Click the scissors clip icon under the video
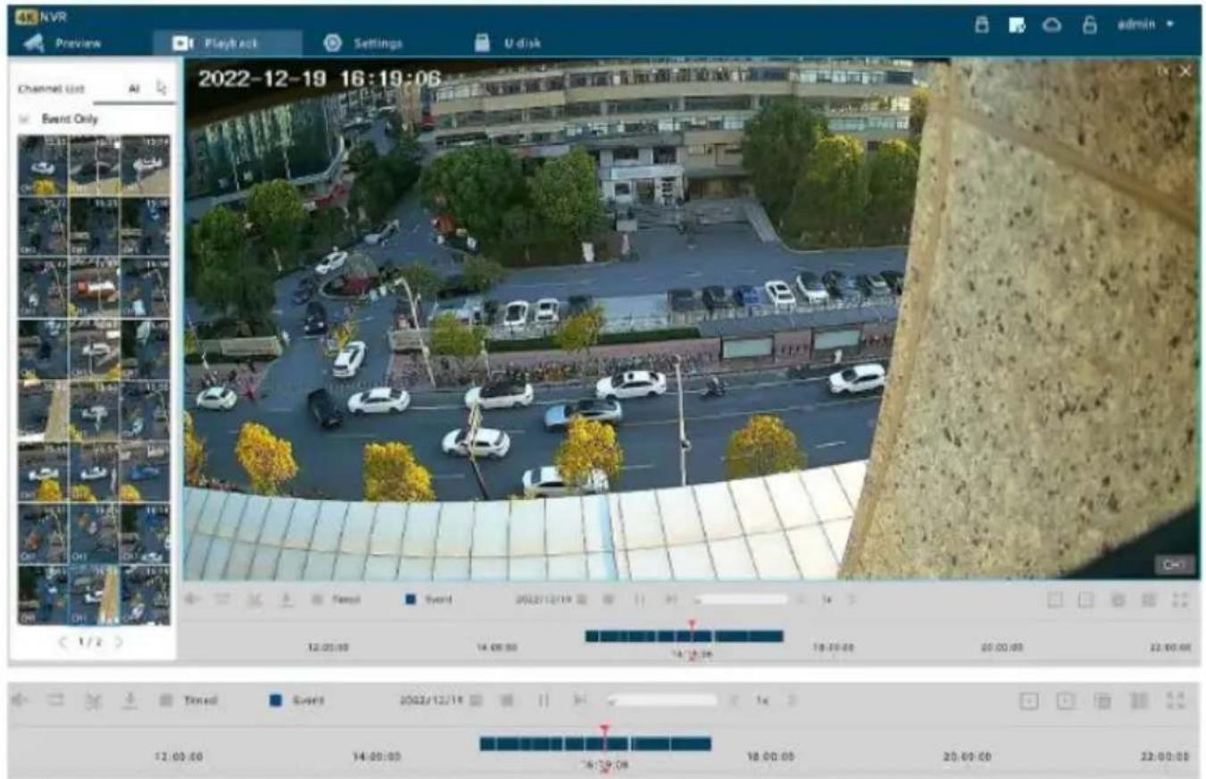 click(x=254, y=600)
